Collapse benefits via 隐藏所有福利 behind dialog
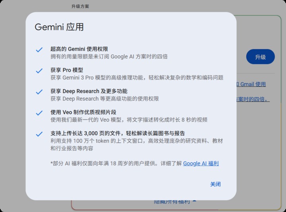 (175, 201)
